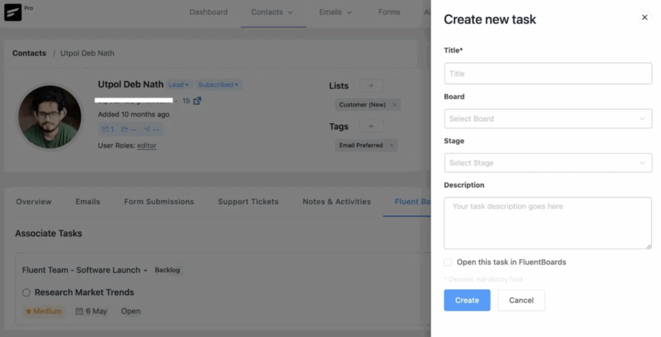This screenshot has width=661, height=337.
Task: Open the Select Board dropdown
Action: click(x=547, y=119)
